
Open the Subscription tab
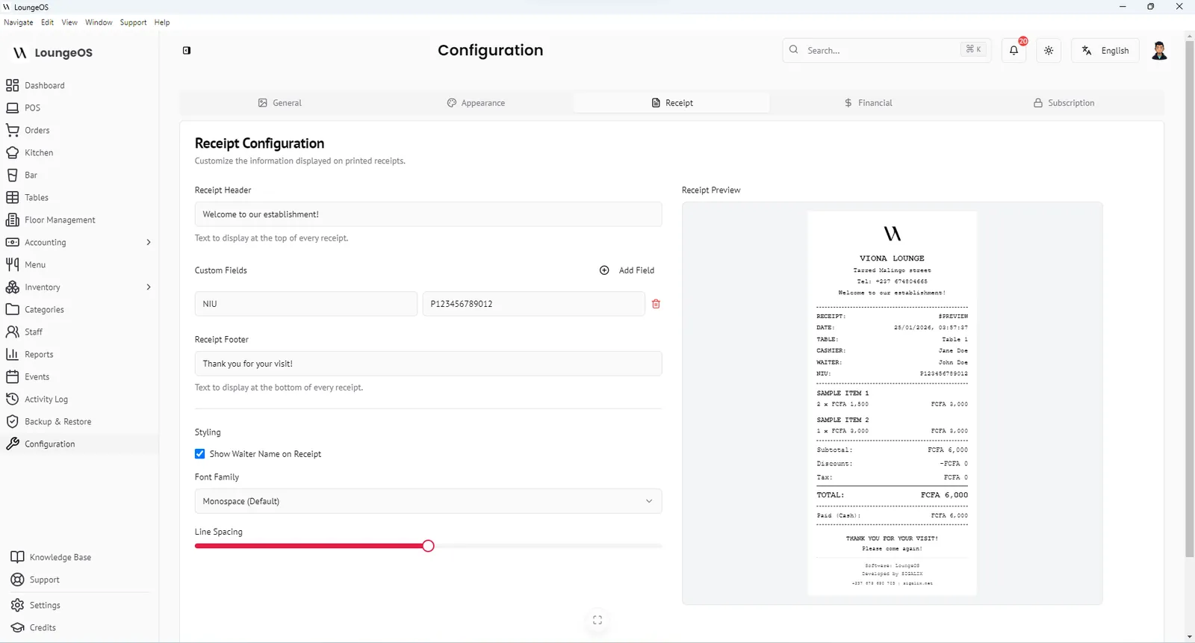tap(1064, 103)
